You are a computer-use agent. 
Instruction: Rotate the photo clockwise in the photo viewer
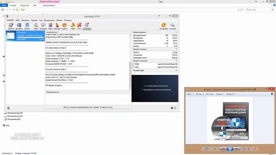pyautogui.click(x=249, y=149)
